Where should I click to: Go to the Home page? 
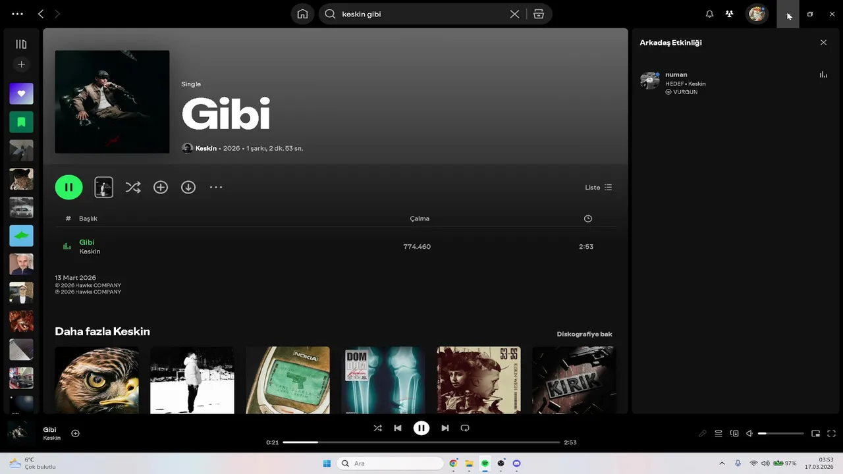coord(302,14)
